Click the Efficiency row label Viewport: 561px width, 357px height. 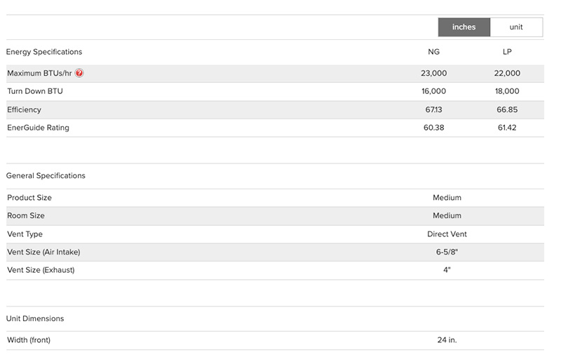25,109
